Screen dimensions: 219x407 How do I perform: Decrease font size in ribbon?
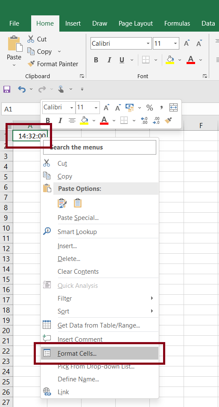click(199, 43)
